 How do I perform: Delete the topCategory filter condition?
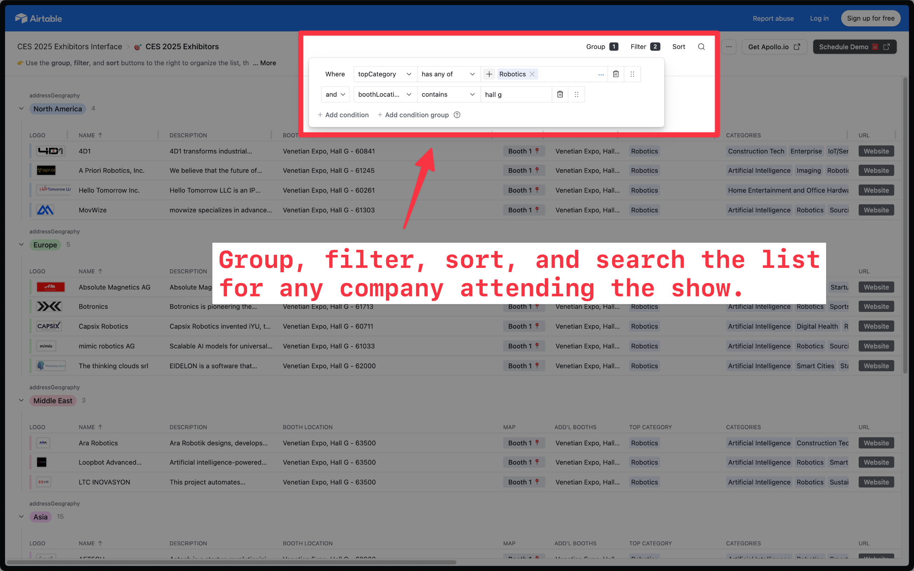(616, 74)
